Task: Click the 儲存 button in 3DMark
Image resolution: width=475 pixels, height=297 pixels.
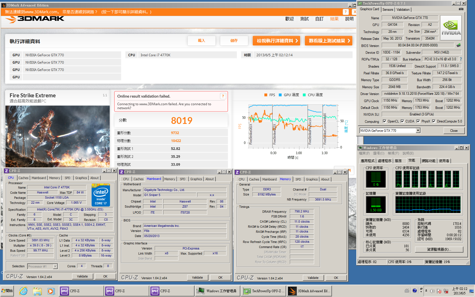Action: pos(234,41)
